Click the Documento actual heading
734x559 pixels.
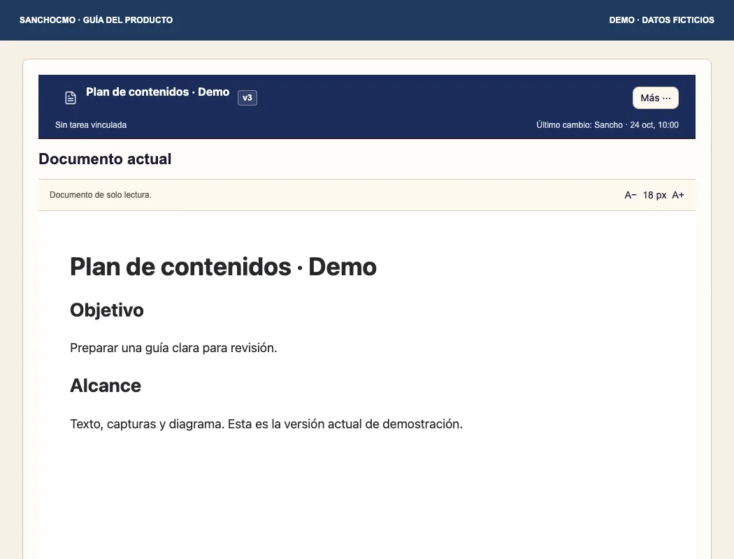pos(105,159)
